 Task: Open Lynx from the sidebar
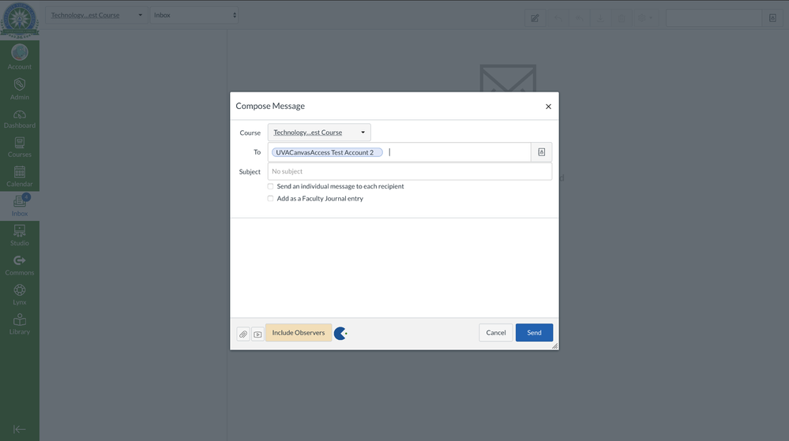[20, 294]
